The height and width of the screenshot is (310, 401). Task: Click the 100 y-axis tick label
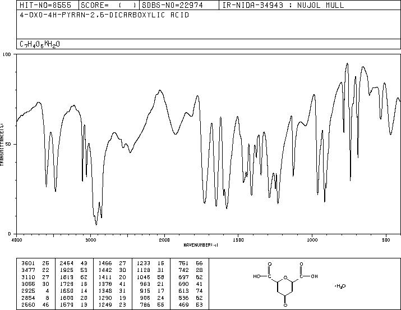tap(7, 54)
